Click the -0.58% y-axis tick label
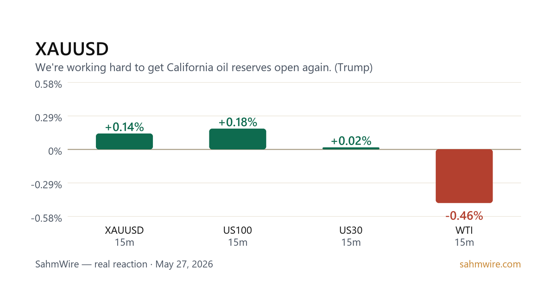The height and width of the screenshot is (291, 556). [x=46, y=218]
